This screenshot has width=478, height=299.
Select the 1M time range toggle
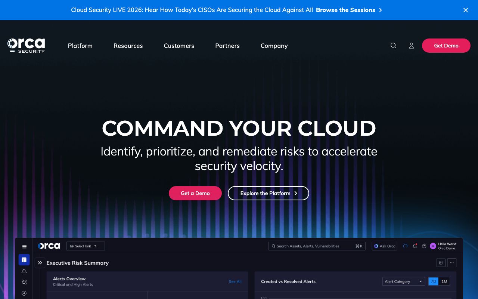pos(444,281)
